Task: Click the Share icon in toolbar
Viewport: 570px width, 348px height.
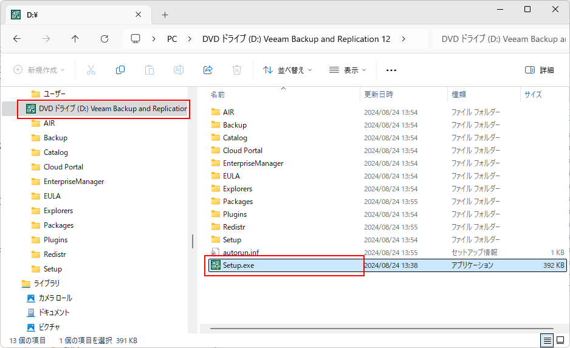Action: click(208, 70)
